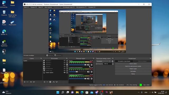Click Остановить трансляцию button
Viewport: 169px width, 95px height.
coord(124,61)
